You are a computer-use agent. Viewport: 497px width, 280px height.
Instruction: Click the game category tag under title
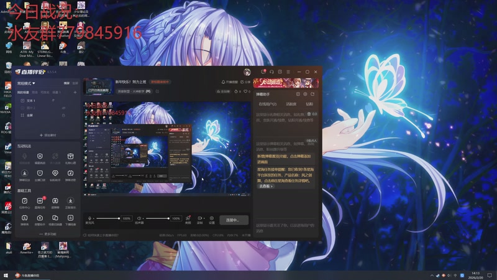(134, 91)
